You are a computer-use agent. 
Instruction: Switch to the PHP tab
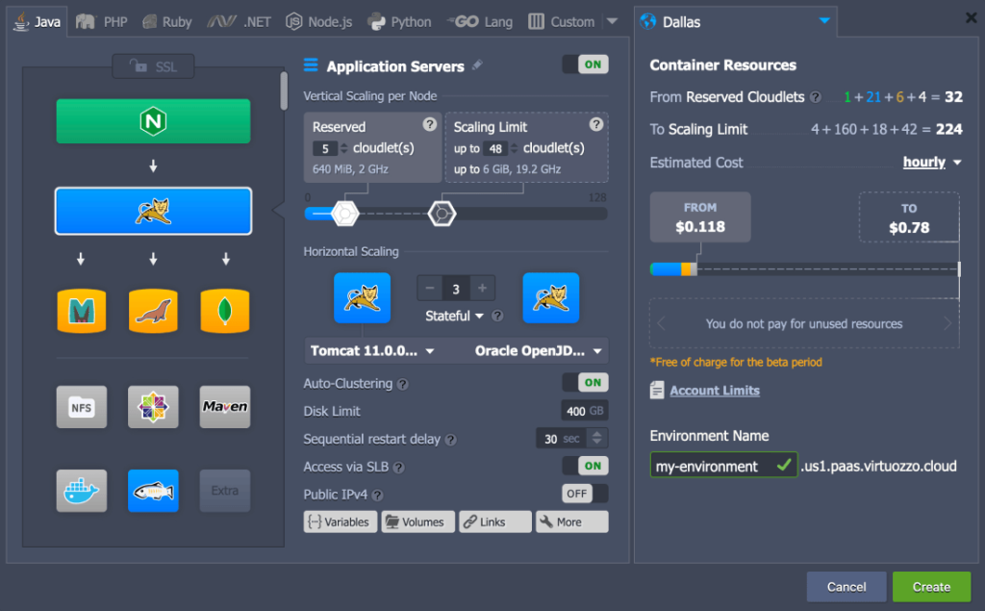coord(104,21)
